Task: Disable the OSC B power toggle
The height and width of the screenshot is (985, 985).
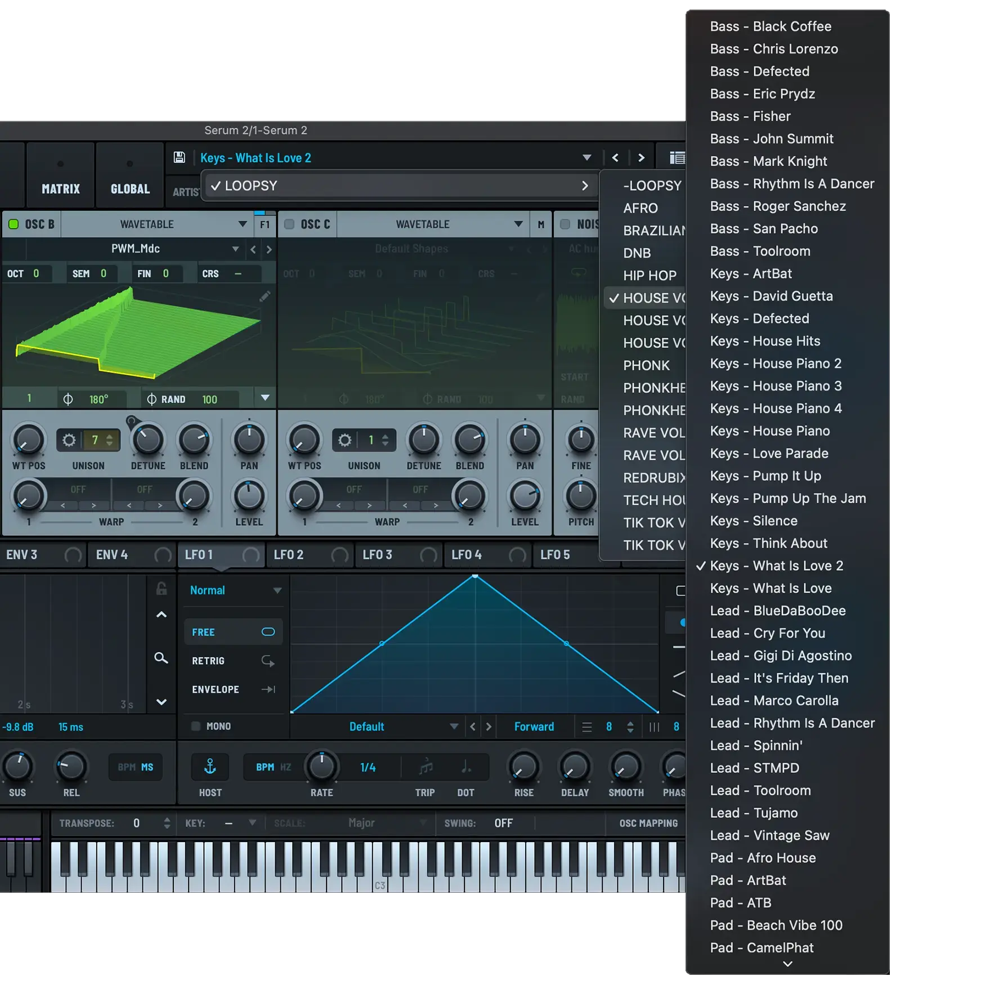Action: coord(14,225)
